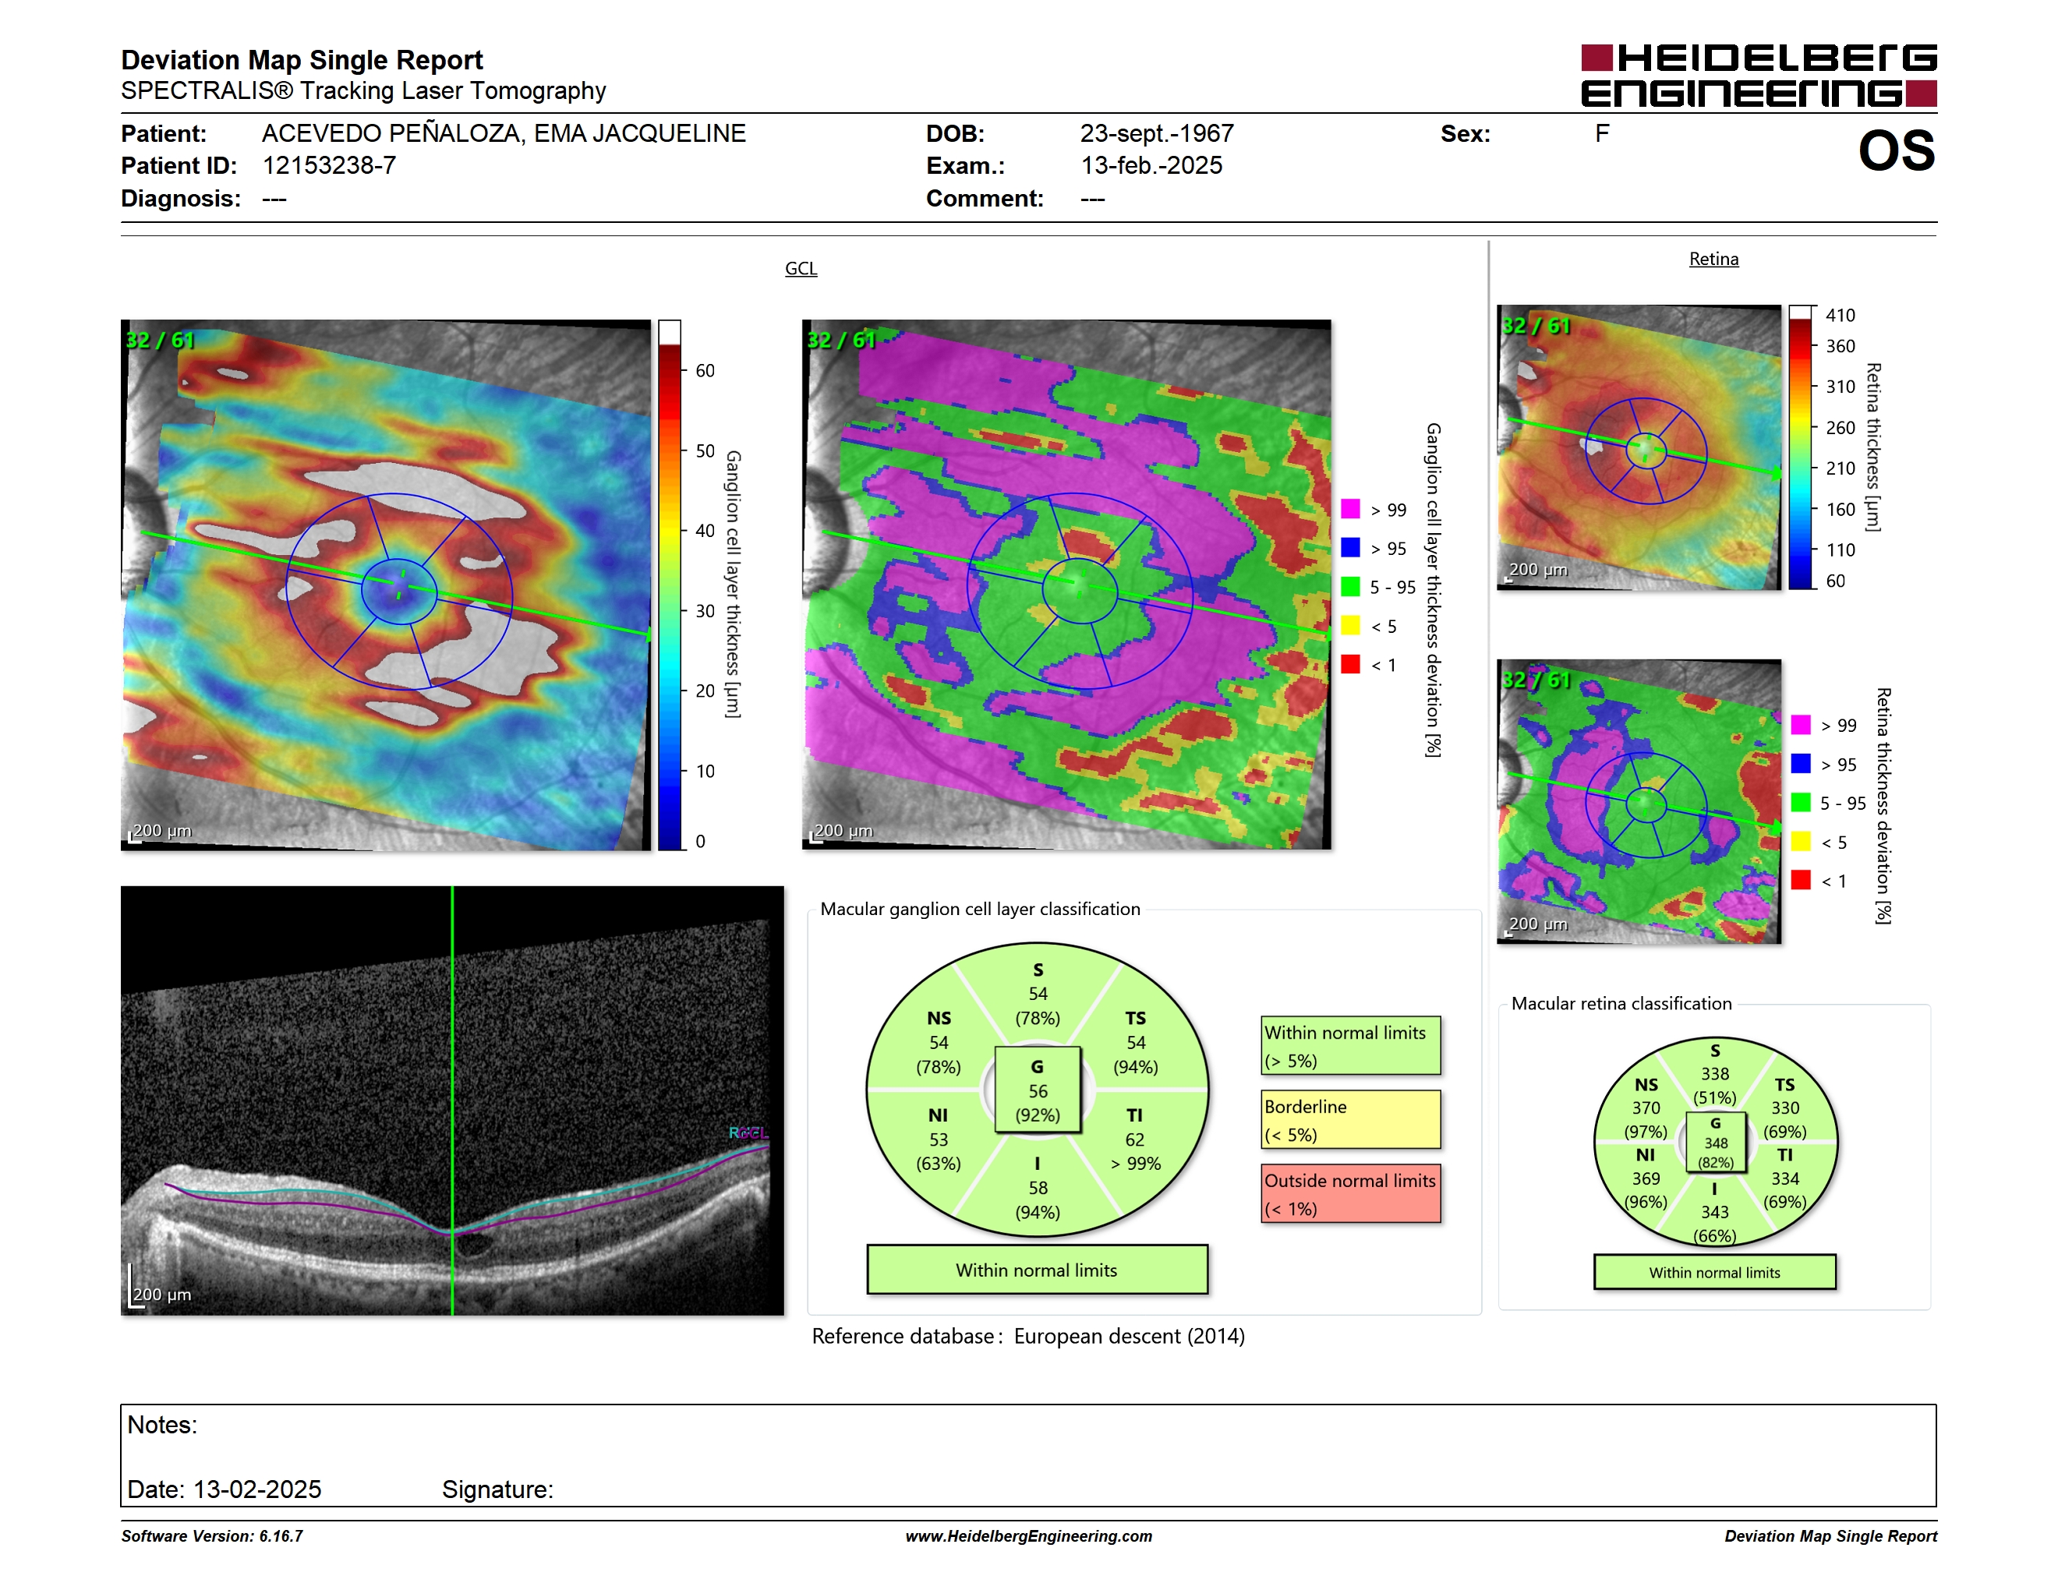Screen dimensions: 2058x1590
Task: Click Macular ganglion cell layer classification heading
Action: [980, 909]
